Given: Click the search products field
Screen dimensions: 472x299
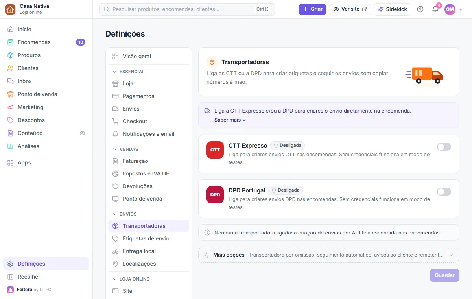Looking at the screenshot, I should (x=187, y=9).
